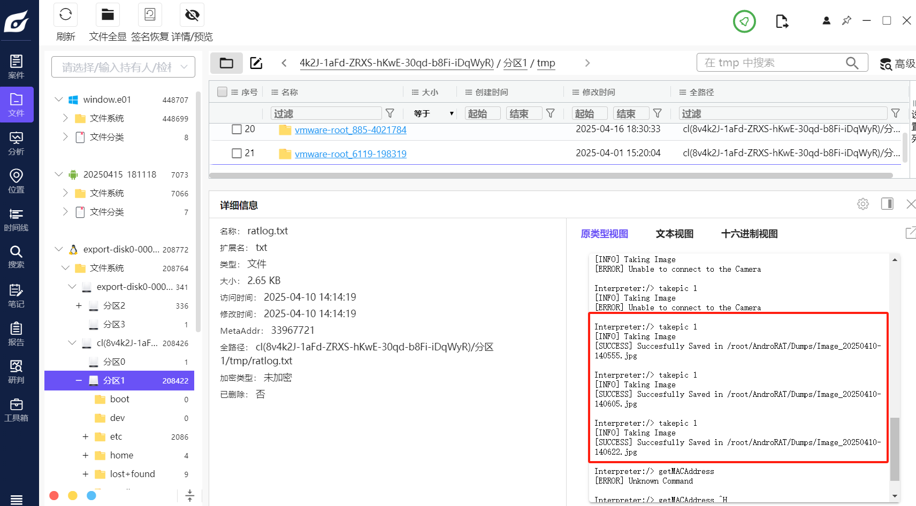
Task: Click the file list horizontal scrollbar
Action: [551, 175]
